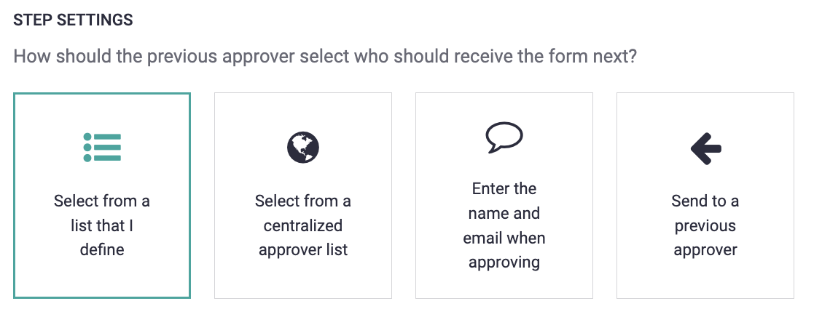Choose the 'Select from a centralized approver list' option

point(303,196)
